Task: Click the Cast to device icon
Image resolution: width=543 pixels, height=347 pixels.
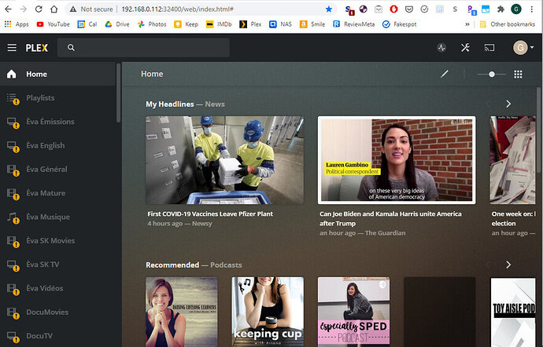Action: pyautogui.click(x=489, y=48)
